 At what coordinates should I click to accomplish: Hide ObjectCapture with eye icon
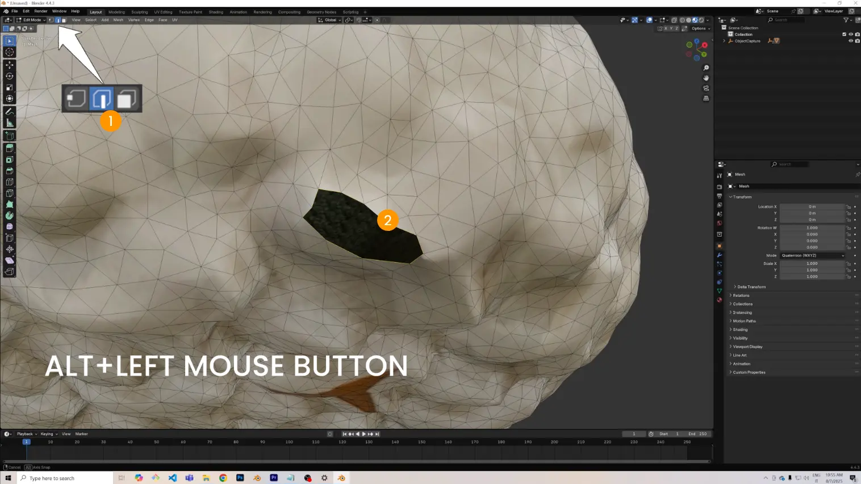[x=850, y=41]
